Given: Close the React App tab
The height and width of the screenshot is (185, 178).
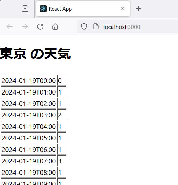Looking at the screenshot, I should tap(123, 9).
